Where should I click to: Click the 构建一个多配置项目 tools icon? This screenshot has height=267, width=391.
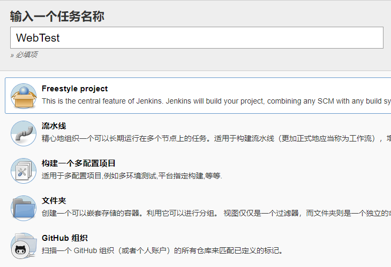(x=24, y=171)
